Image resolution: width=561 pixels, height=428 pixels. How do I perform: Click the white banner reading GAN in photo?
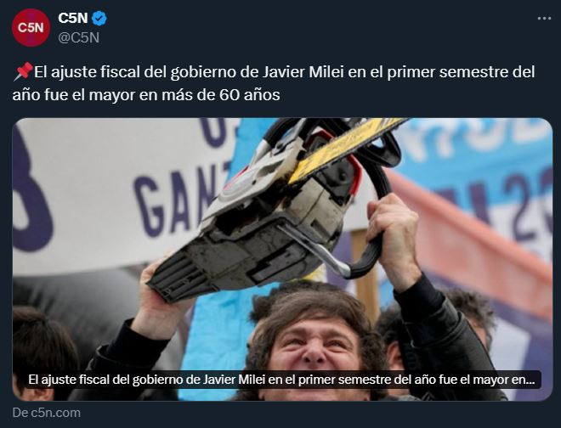(x=122, y=193)
